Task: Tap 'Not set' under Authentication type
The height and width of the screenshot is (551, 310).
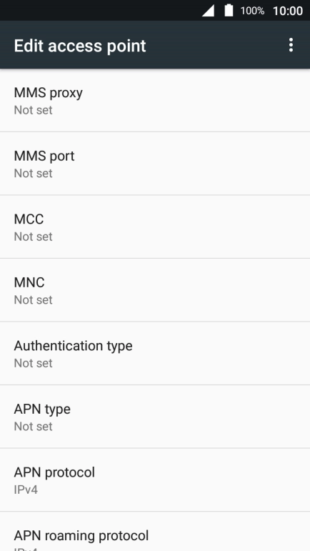Action: click(x=33, y=363)
